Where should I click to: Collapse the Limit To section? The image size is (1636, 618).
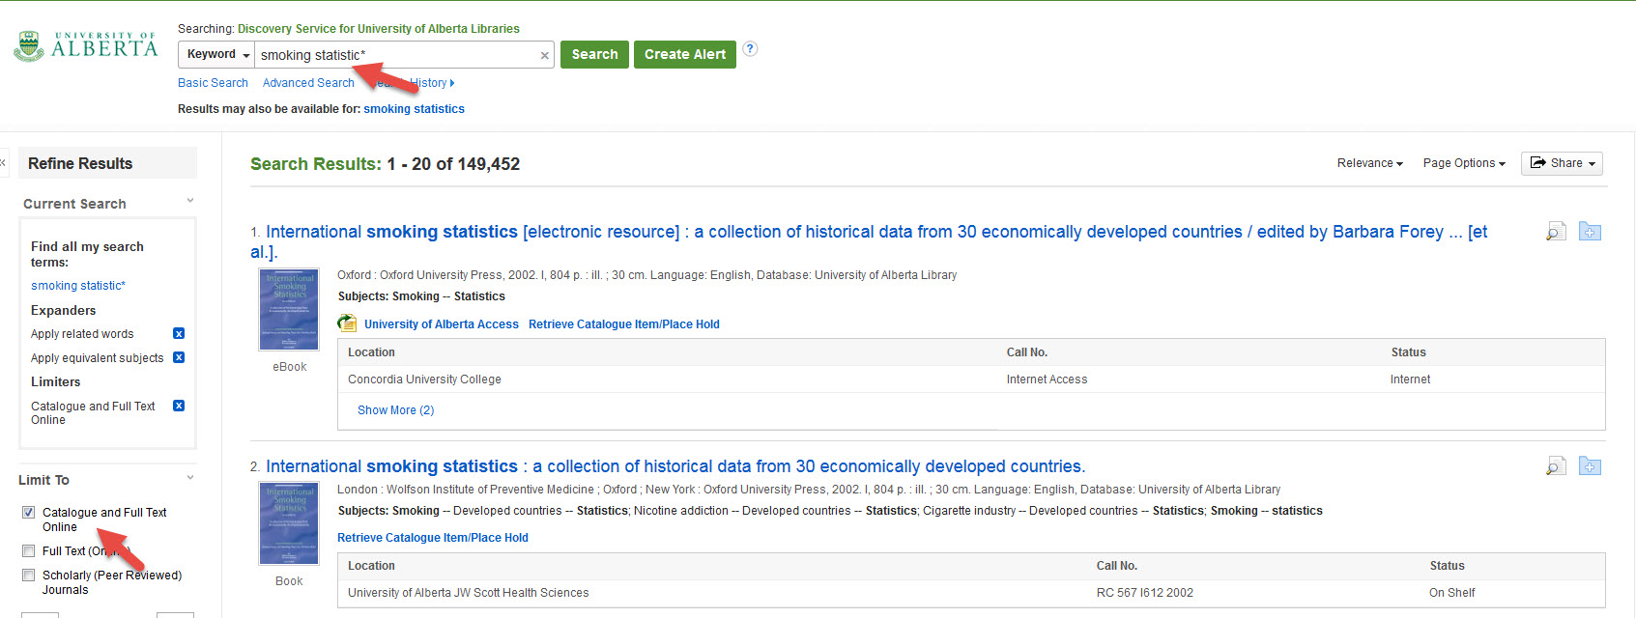(x=190, y=477)
